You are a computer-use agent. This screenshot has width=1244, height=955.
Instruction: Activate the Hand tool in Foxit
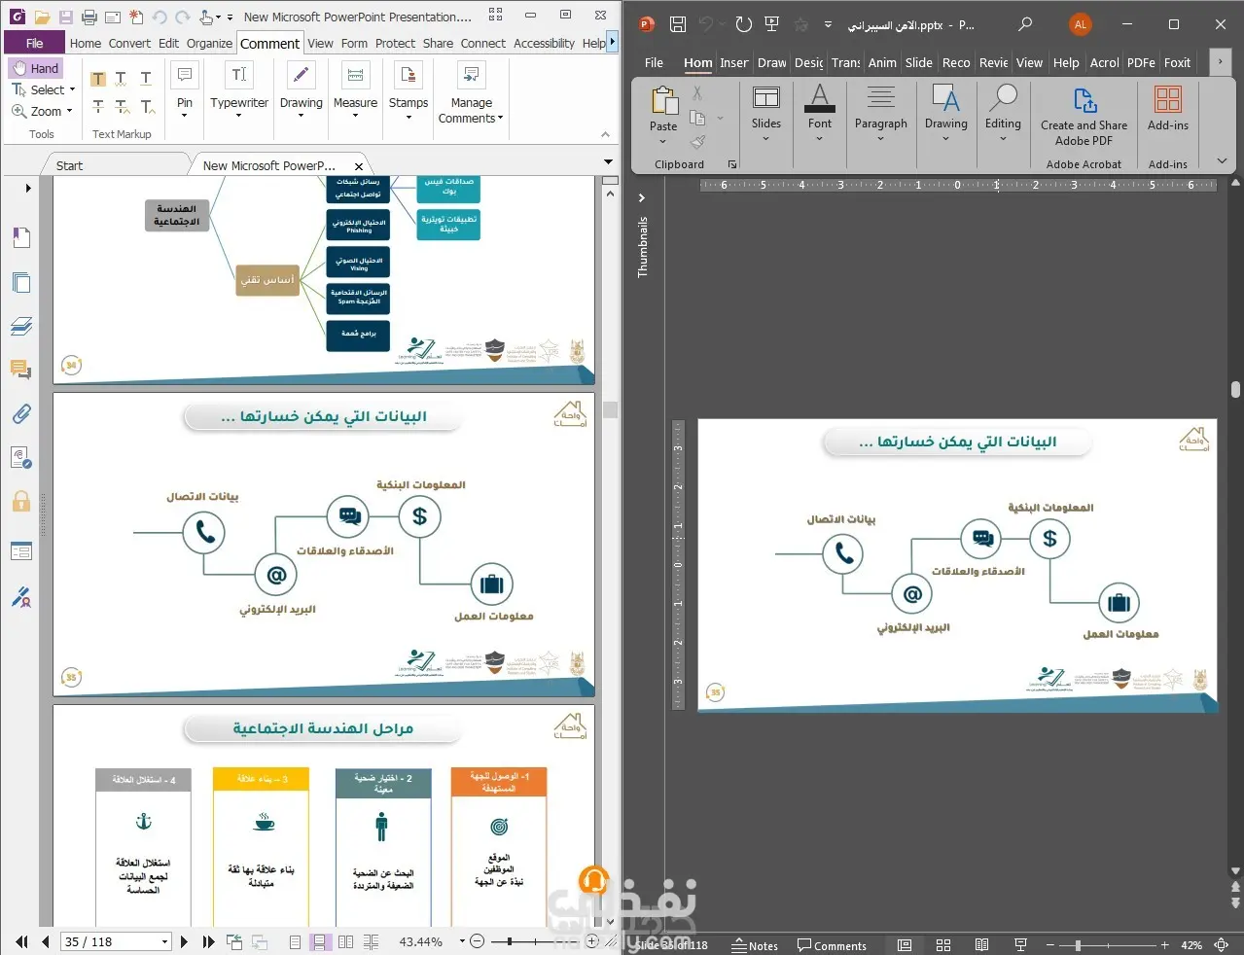[36, 68]
